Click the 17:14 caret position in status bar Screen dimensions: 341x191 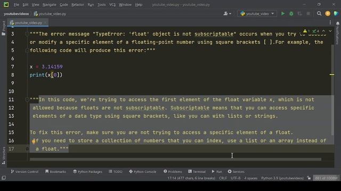191,178
